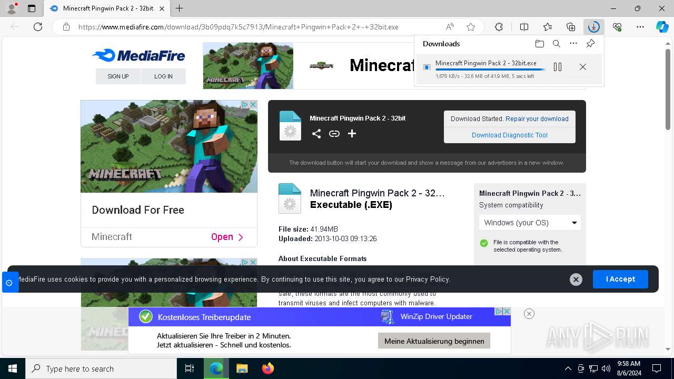Add this page to favorites
Viewport: 674px width, 379px height.
[x=471, y=27]
